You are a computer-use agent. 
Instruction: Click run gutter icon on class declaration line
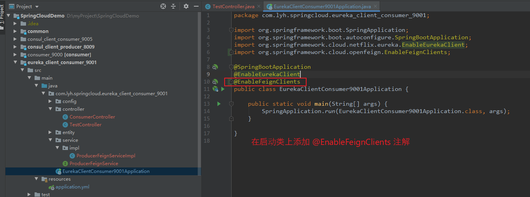[x=223, y=89]
